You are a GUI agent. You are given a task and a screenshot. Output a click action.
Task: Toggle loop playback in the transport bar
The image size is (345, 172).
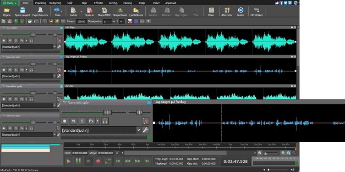(108, 161)
